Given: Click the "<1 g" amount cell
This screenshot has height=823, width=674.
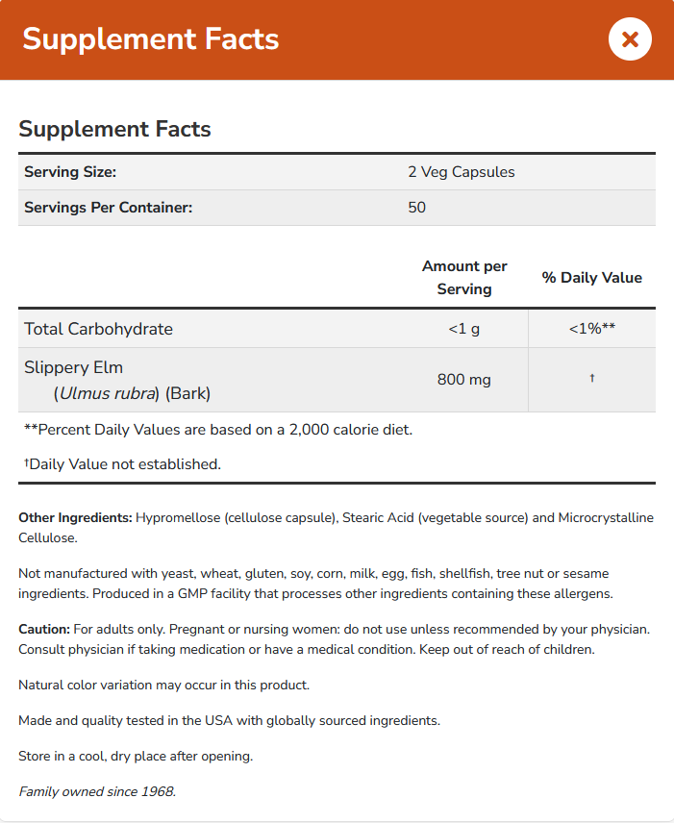Looking at the screenshot, I should [464, 329].
